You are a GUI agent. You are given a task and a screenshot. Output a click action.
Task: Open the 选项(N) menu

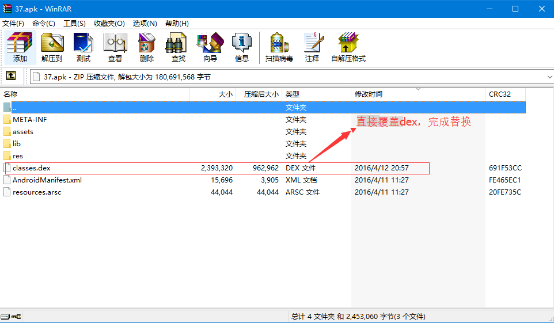(145, 24)
